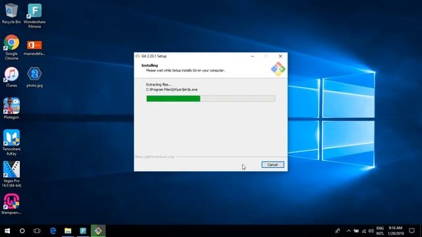Viewport: 422px width, 237px height.
Task: Click the installation progress bar
Action: [211, 99]
